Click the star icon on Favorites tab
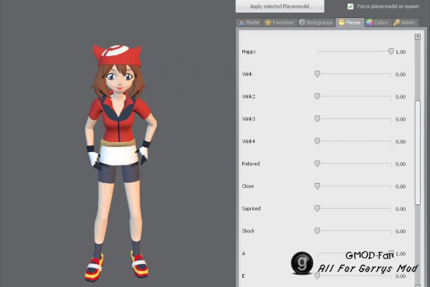 pos(268,22)
